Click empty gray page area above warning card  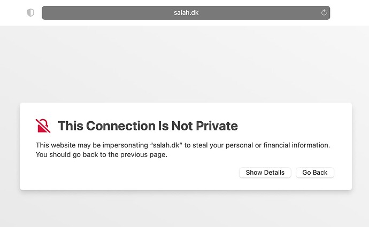[184, 64]
